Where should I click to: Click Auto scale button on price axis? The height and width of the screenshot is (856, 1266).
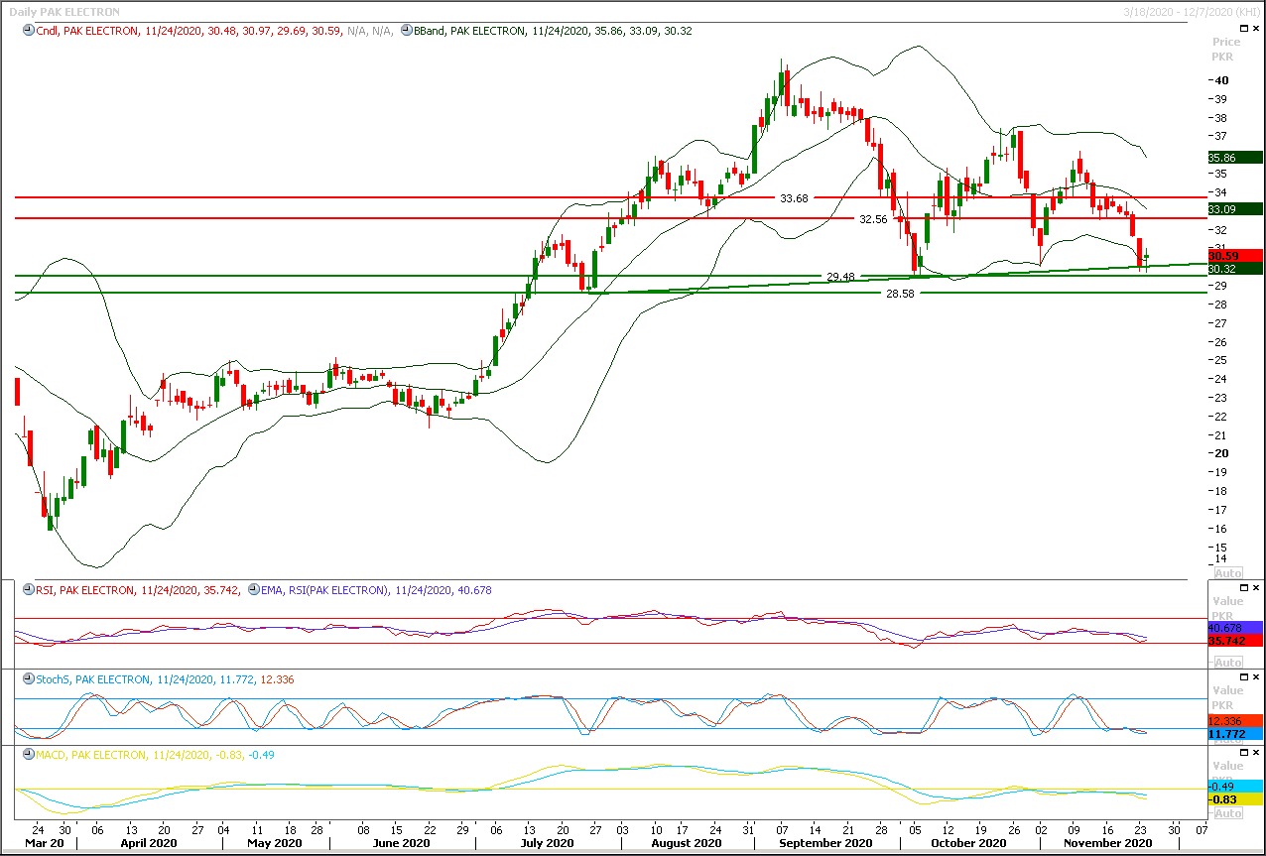[x=1228, y=573]
